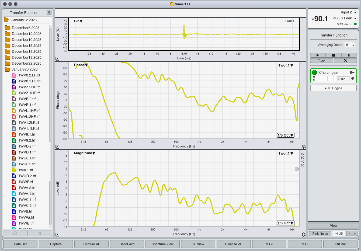Click the Capture All button
The image size is (361, 251).
point(91,244)
